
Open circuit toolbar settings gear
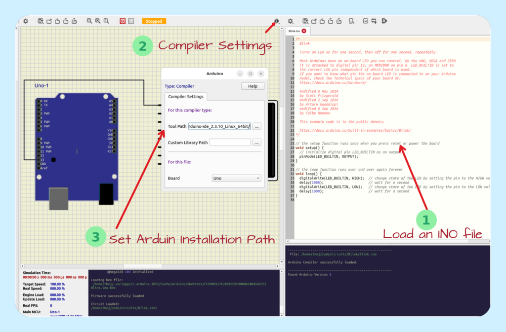click(x=26, y=21)
